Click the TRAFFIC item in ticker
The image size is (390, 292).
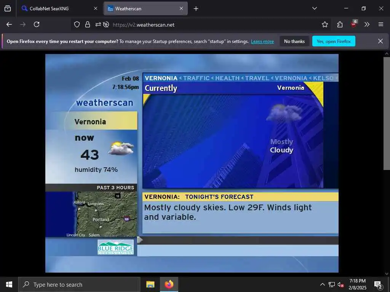pos(196,78)
